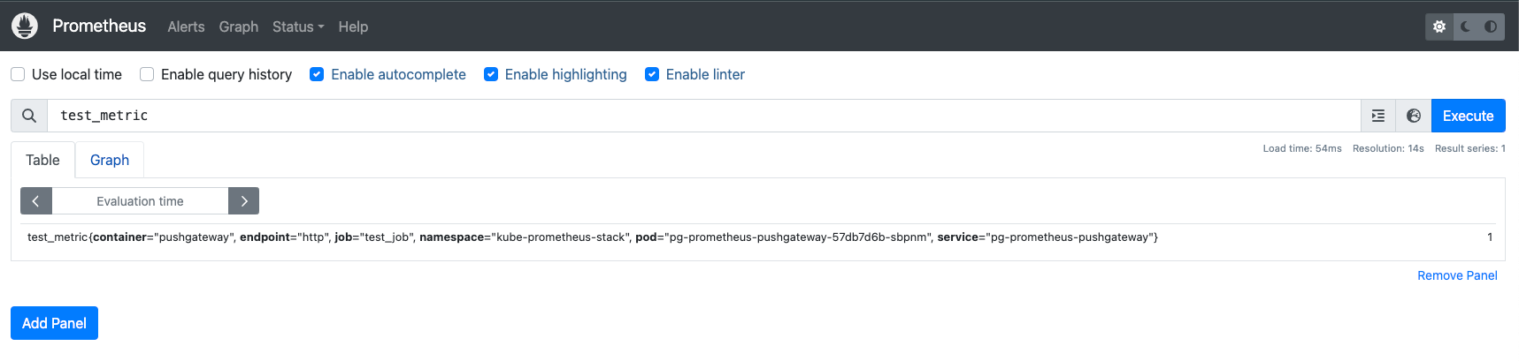Viewport: 1519px width, 361px height.
Task: Click the magnifier search icon
Action: (29, 116)
